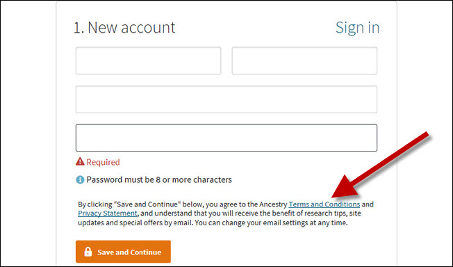Click the red arrow annotation head
453x267 pixels.
(346, 187)
